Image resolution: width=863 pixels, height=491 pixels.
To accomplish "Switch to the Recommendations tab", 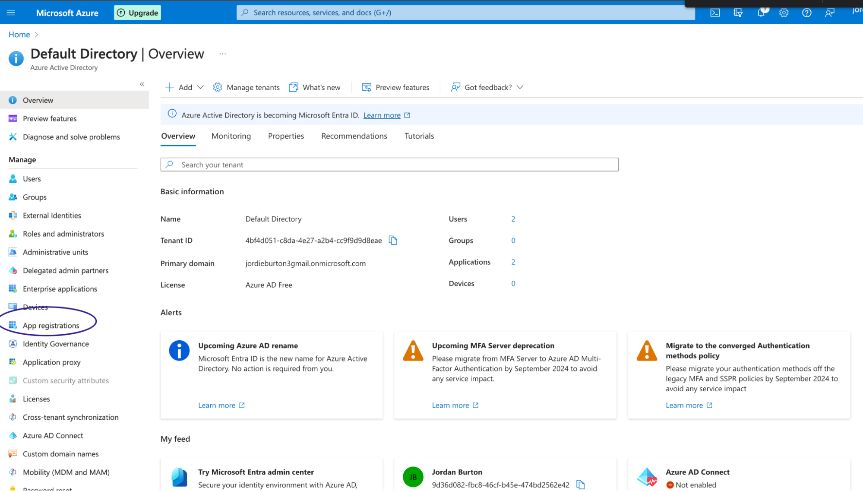I will click(x=354, y=136).
